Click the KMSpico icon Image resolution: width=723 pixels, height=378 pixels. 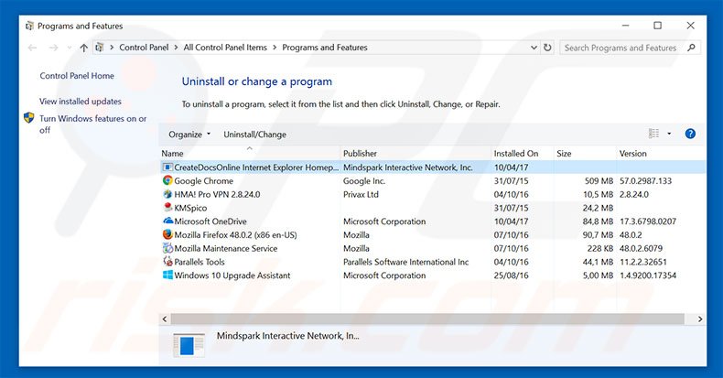tap(167, 208)
